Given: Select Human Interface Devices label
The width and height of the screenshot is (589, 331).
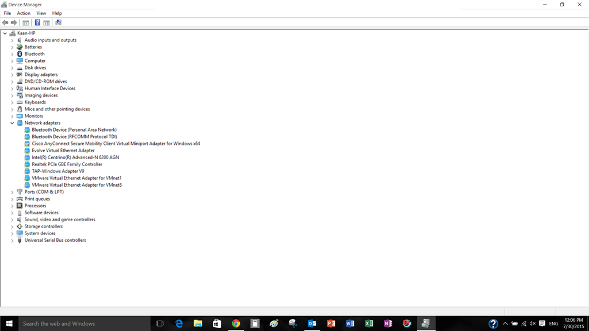Looking at the screenshot, I should pos(50,88).
